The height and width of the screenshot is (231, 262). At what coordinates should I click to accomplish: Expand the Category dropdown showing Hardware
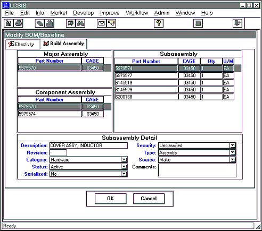click(x=124, y=160)
